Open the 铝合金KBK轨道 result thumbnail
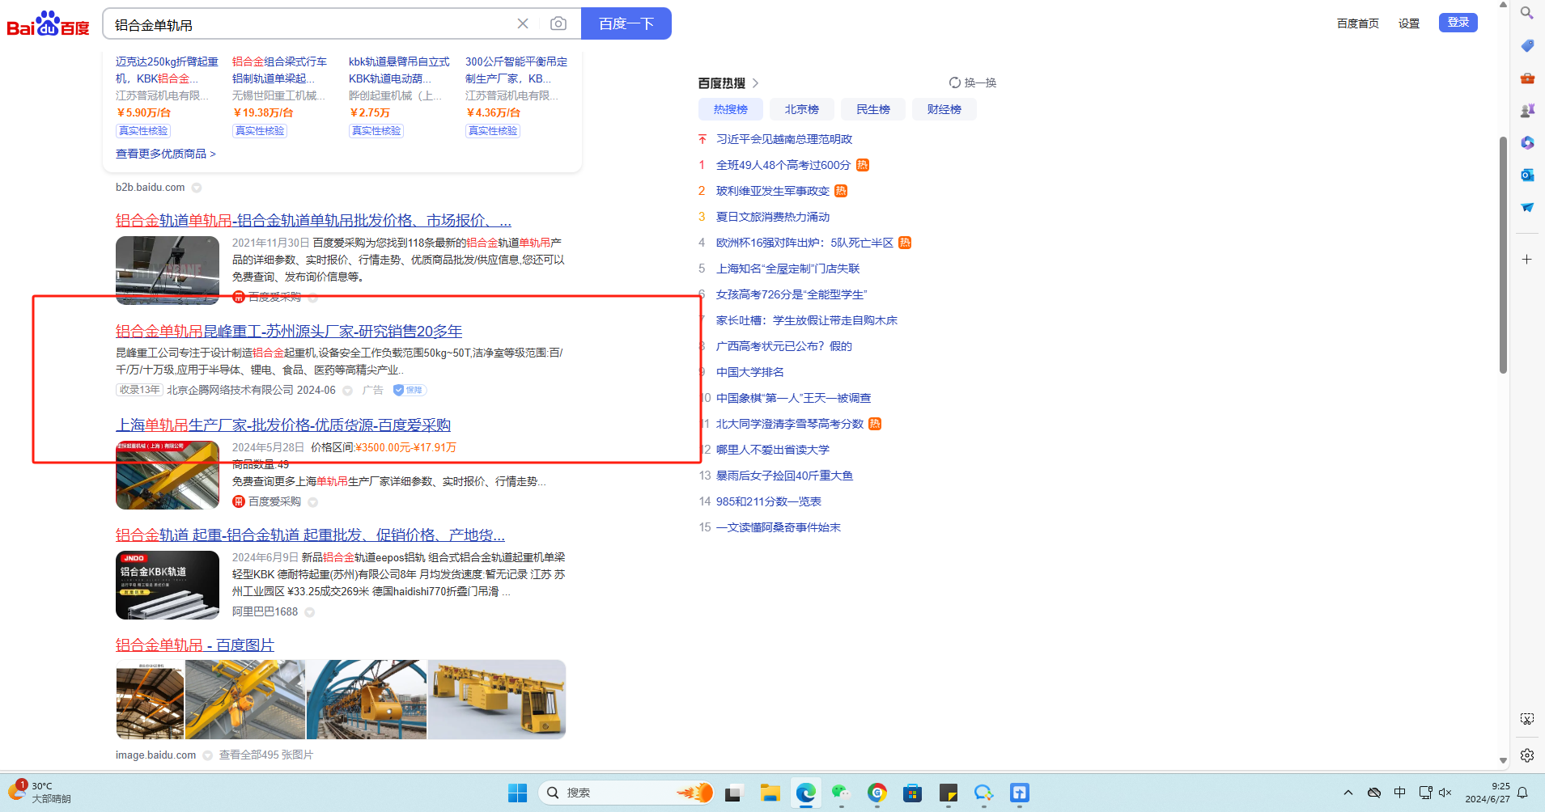The width and height of the screenshot is (1545, 812). [168, 586]
